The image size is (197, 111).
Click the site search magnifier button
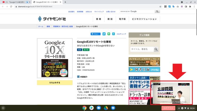tap(157, 12)
